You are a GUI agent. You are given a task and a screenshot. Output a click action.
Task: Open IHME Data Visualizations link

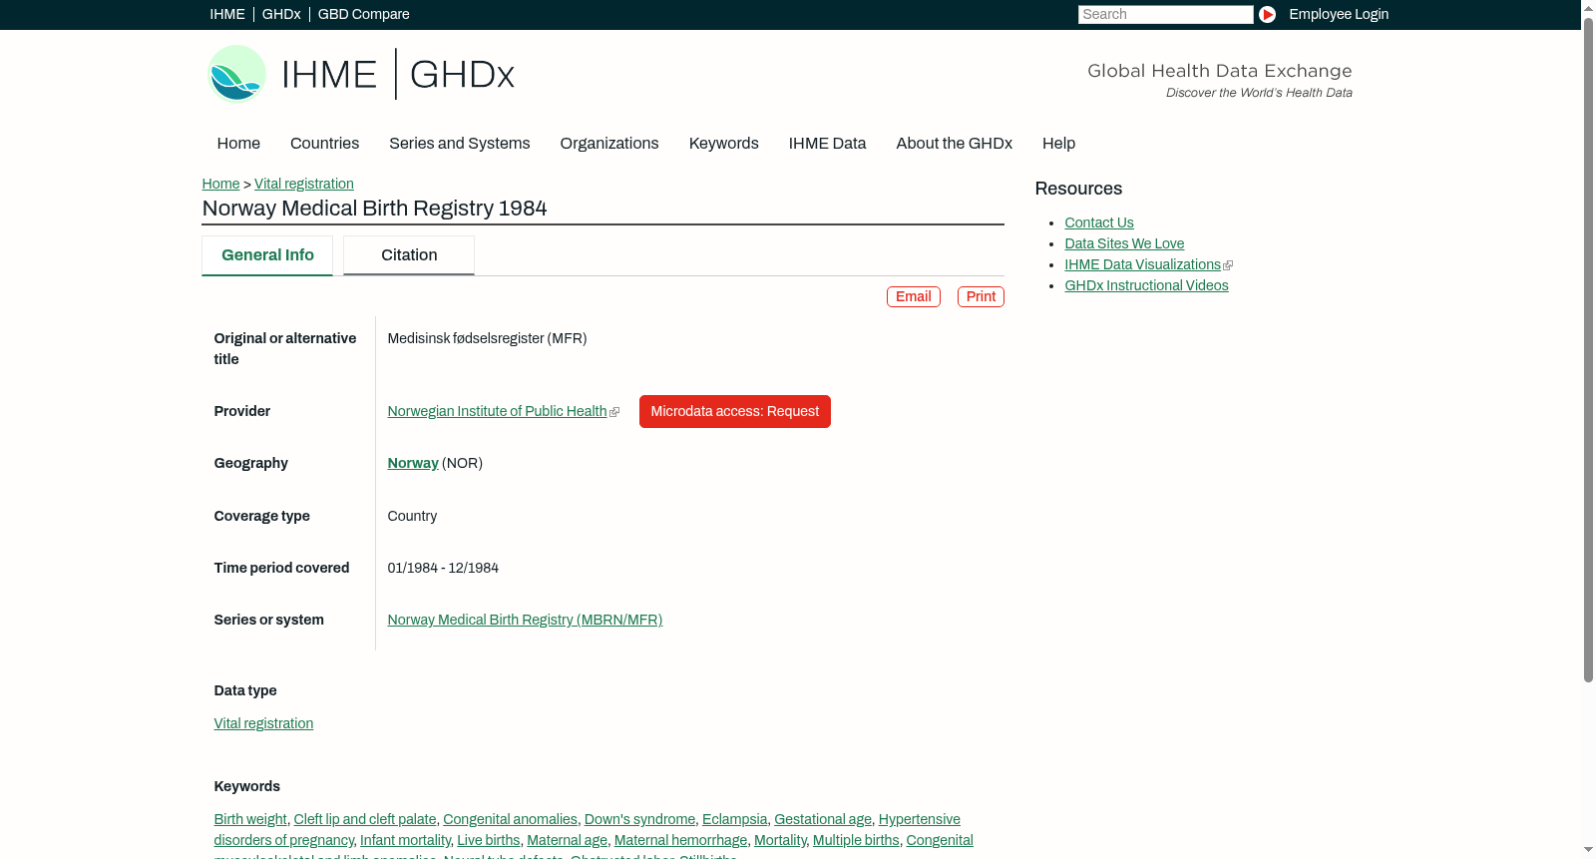point(1142,265)
